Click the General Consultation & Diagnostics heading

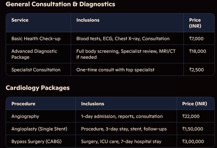point(60,4)
